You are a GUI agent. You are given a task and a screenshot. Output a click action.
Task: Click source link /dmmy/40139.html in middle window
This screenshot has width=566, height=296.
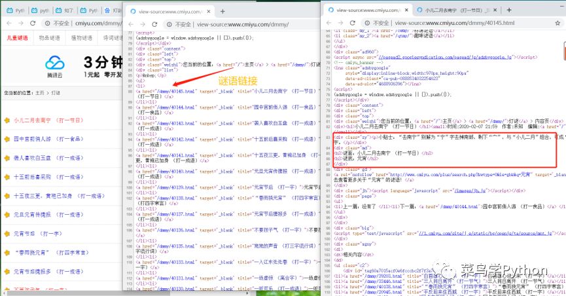(x=176, y=187)
